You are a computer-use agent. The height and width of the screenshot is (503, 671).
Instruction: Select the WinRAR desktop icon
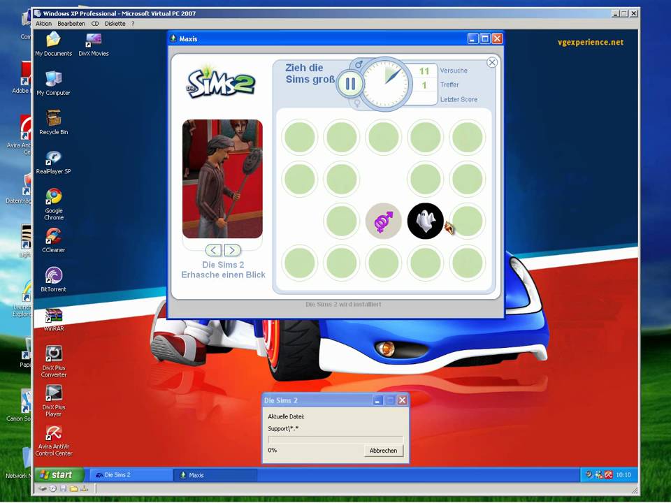pyautogui.click(x=54, y=319)
